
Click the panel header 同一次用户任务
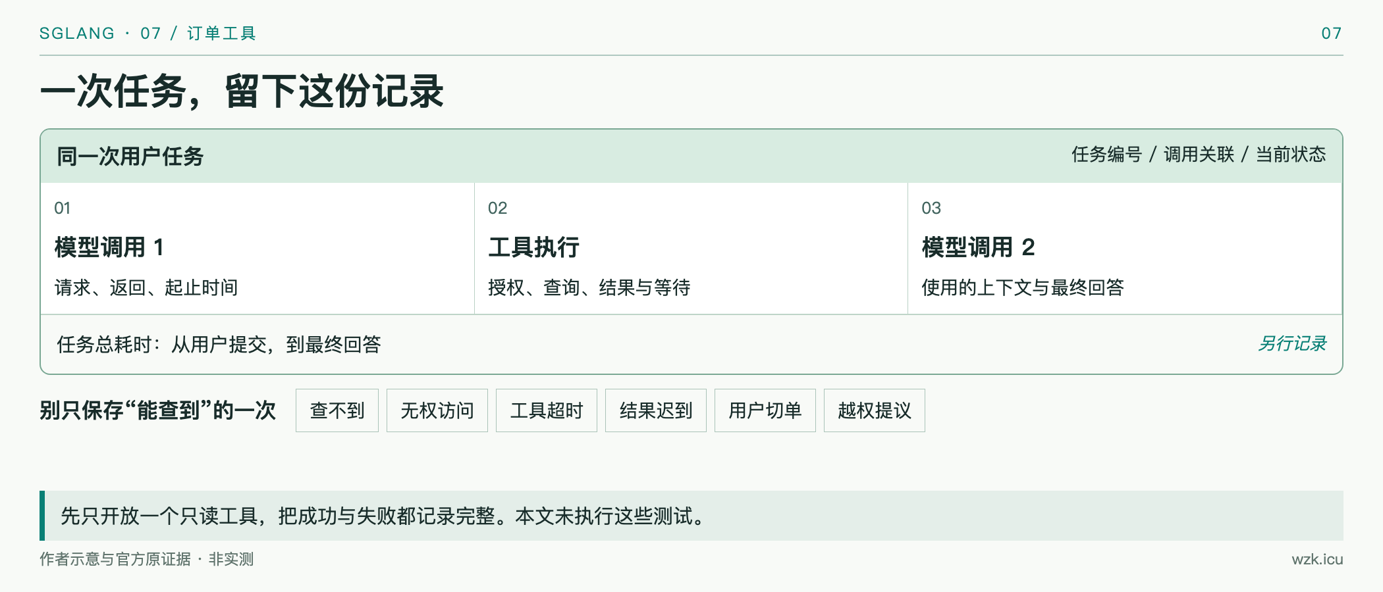[x=130, y=157]
